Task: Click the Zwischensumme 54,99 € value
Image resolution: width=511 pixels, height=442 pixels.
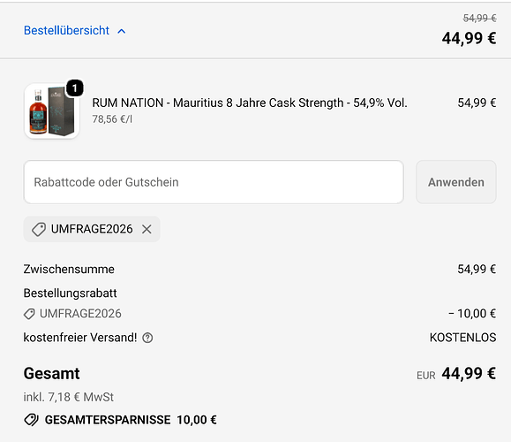Action: click(477, 270)
